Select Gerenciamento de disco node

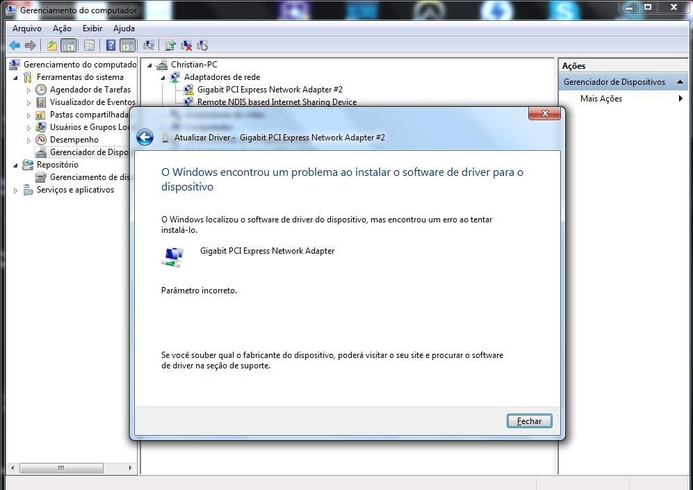[x=89, y=177]
